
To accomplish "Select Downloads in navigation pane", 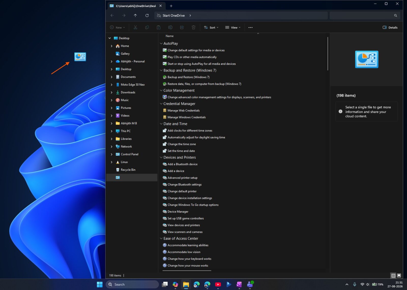I will tap(128, 92).
